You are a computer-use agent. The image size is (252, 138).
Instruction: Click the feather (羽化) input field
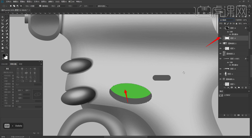point(34,6)
